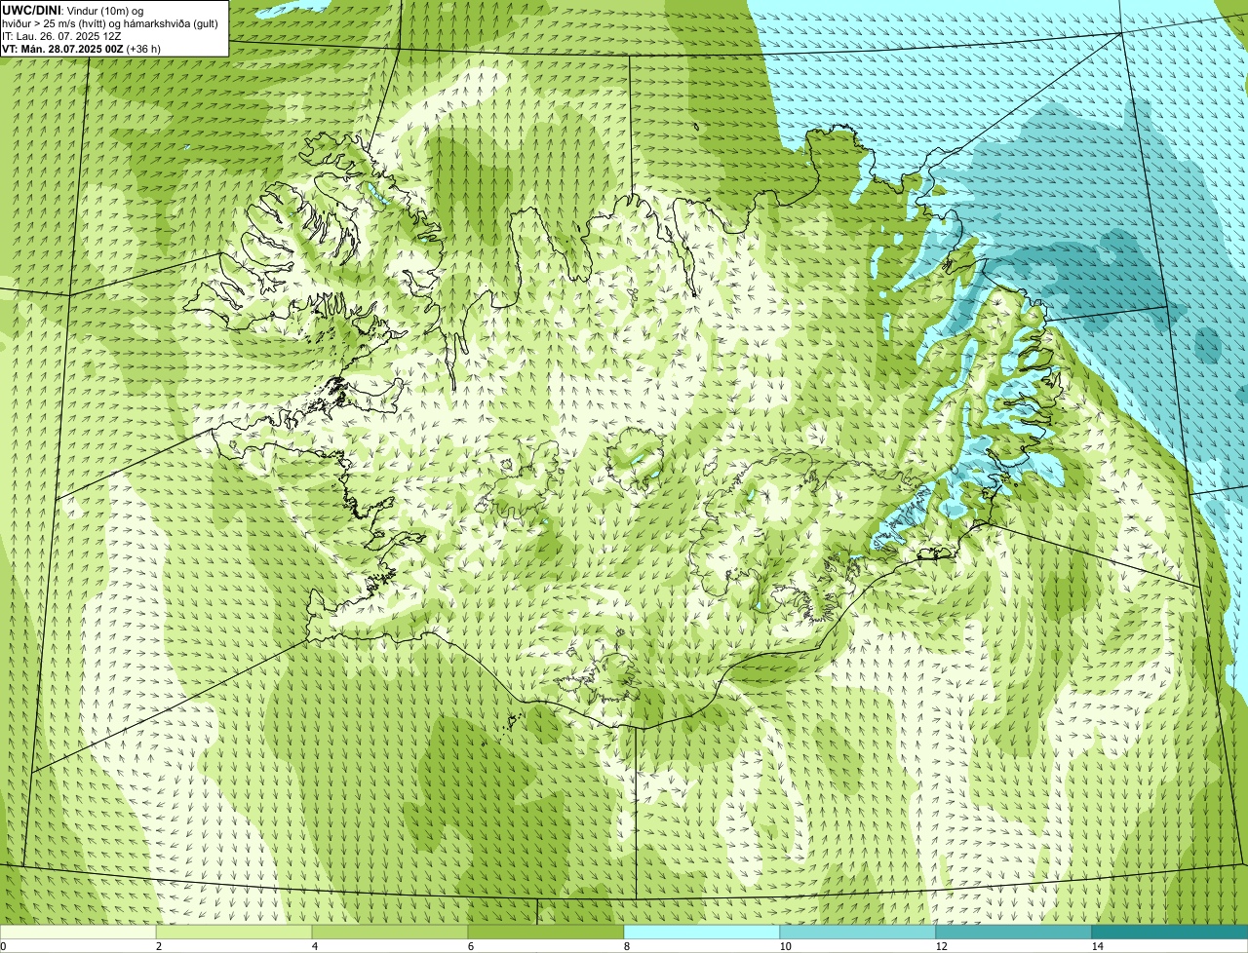1248x953 pixels.
Task: Click the '2' label on the wind scale
Action: [x=158, y=946]
